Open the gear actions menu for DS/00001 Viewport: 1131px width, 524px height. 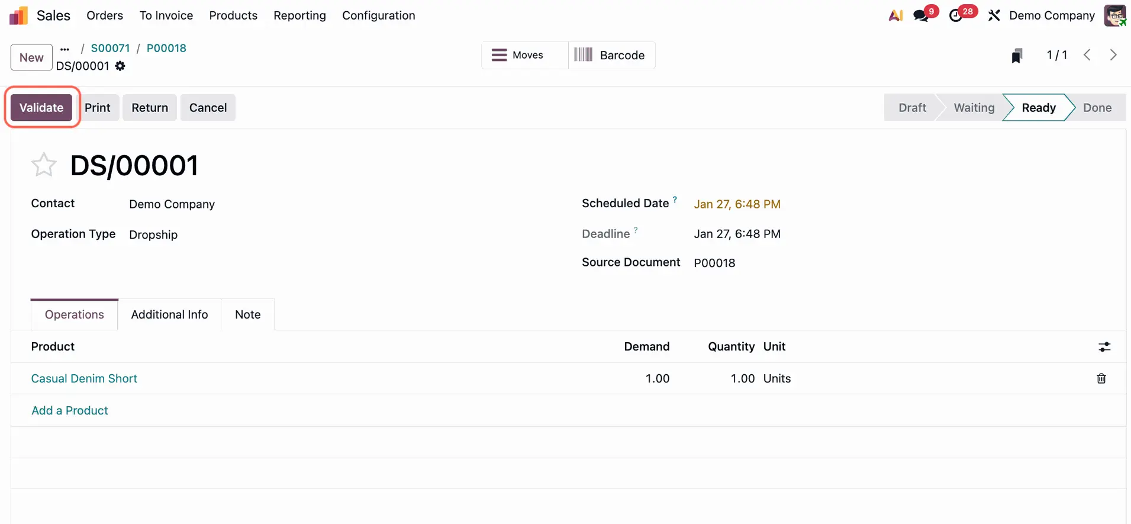(x=120, y=66)
